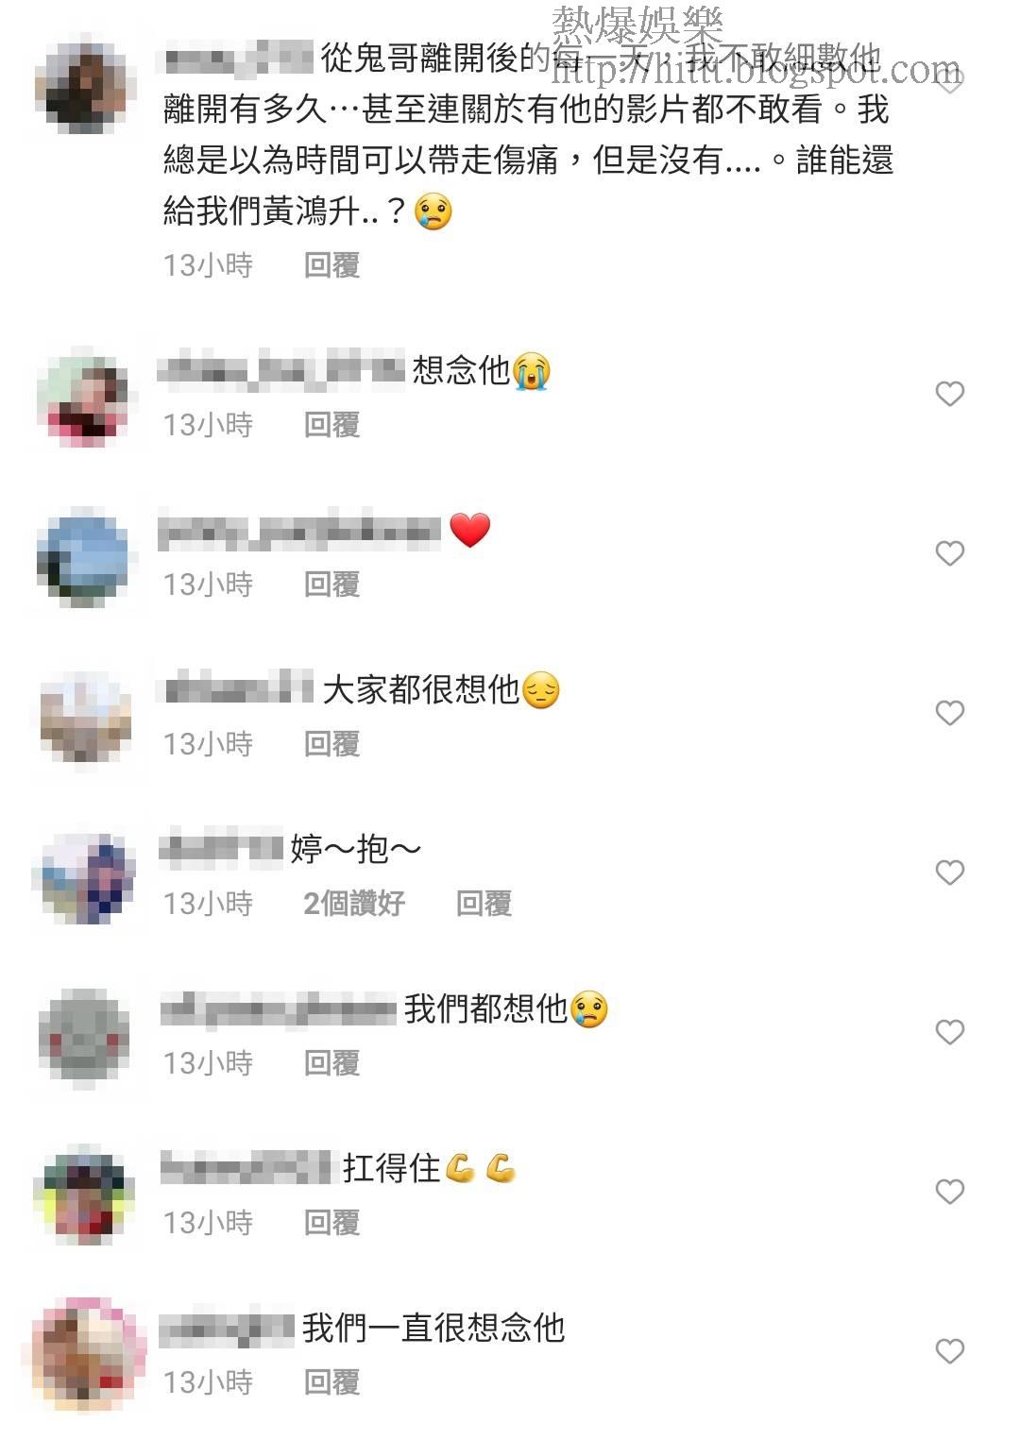Like the red heart emoji comment

tap(949, 553)
